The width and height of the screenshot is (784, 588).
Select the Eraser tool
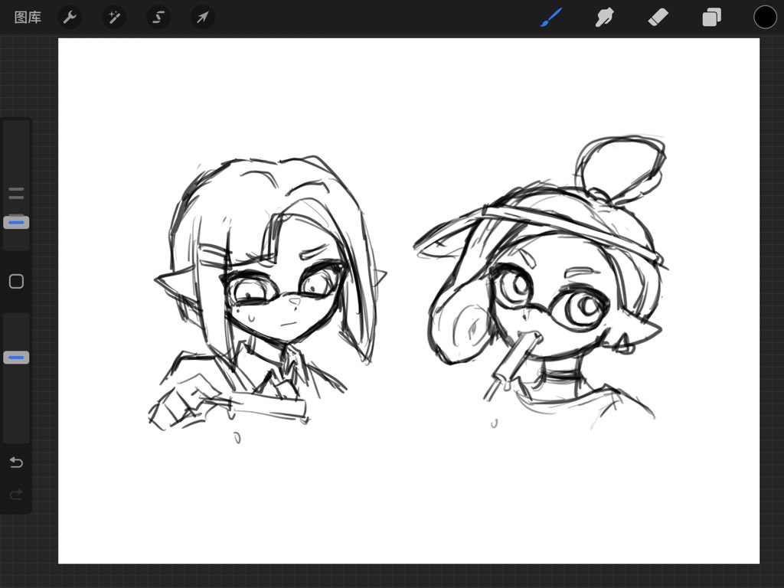tap(658, 18)
